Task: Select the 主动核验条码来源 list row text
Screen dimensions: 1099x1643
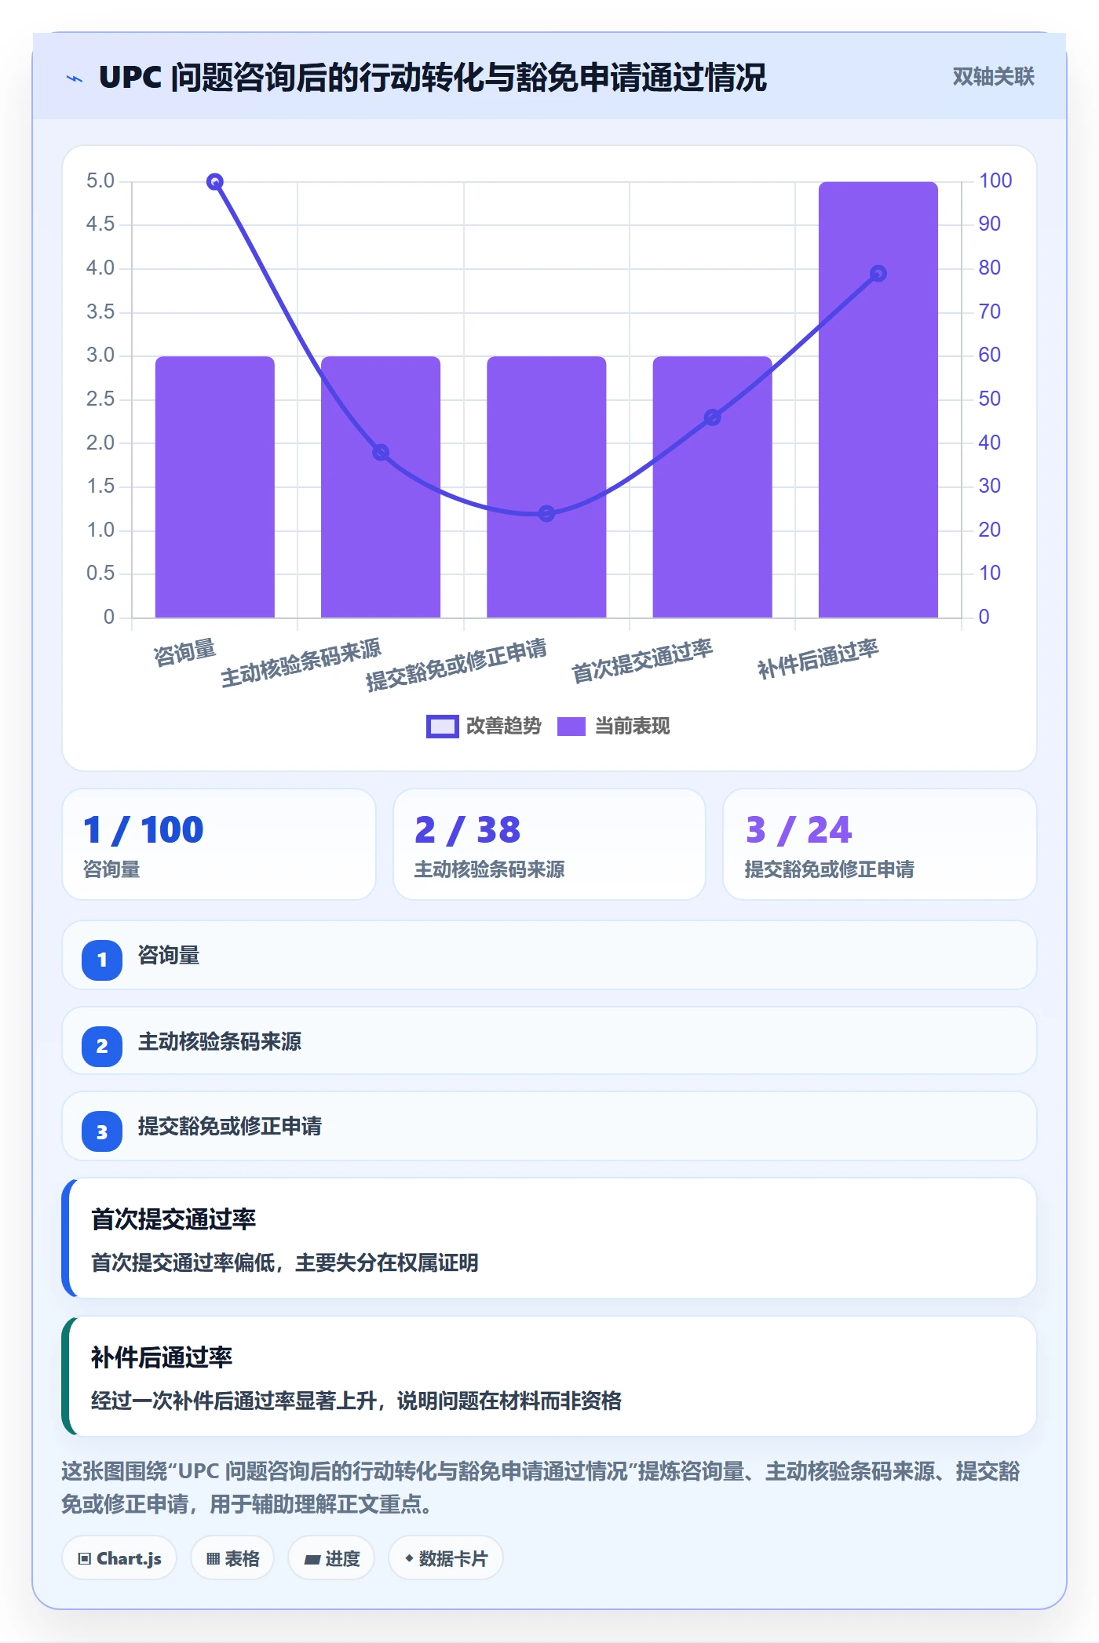Action: [220, 1042]
